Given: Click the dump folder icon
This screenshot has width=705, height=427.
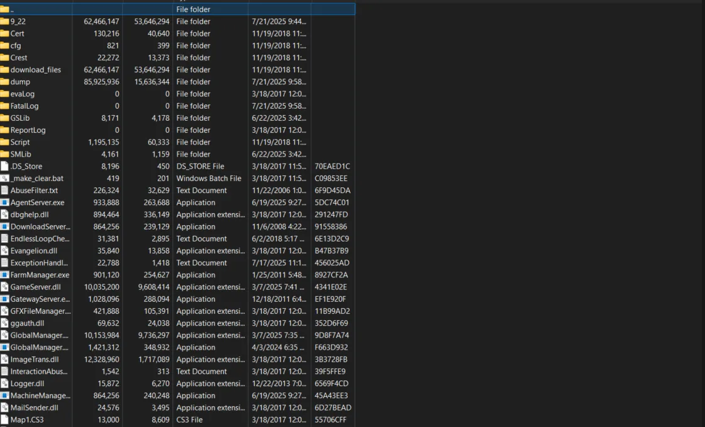Looking at the screenshot, I should 6,81.
